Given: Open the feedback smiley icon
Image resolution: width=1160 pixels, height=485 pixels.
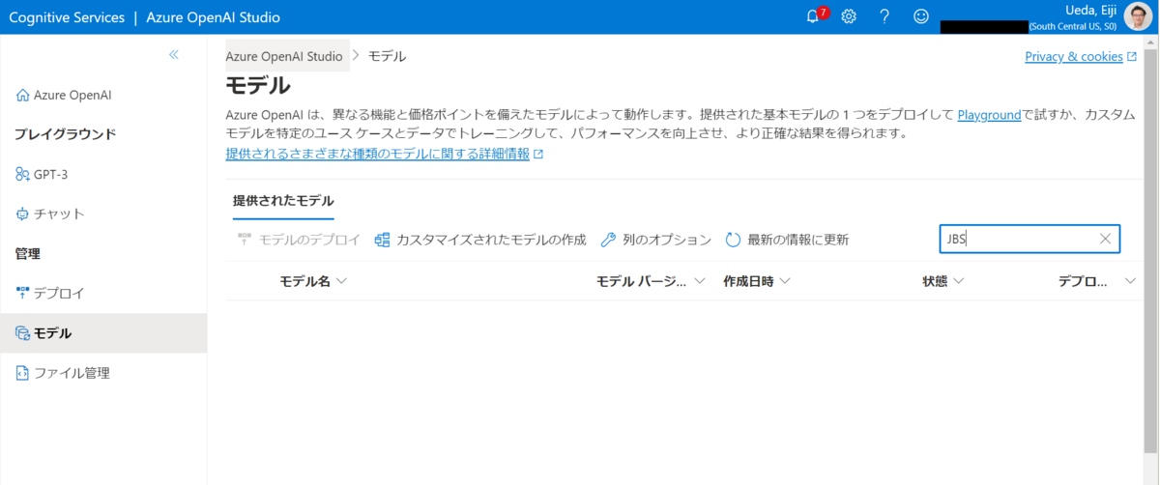Looking at the screenshot, I should 921,16.
